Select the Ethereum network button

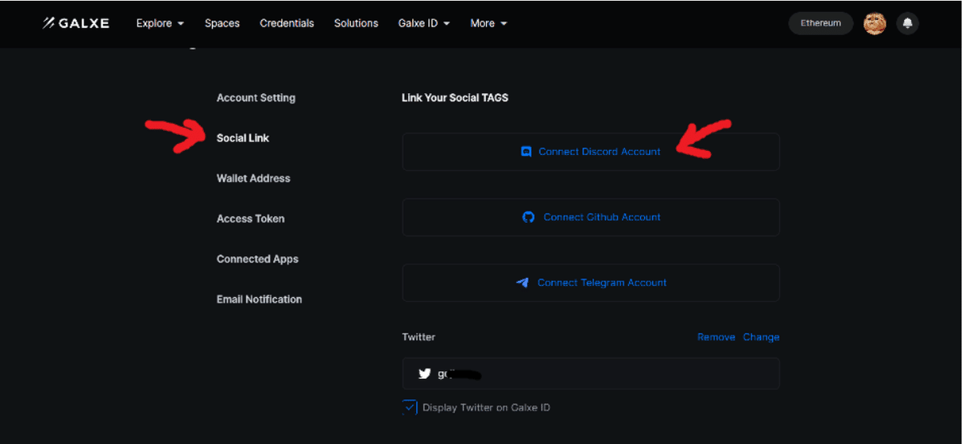[x=821, y=23]
